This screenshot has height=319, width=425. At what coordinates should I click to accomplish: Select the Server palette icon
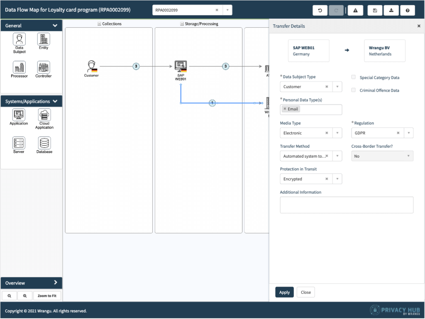click(19, 143)
